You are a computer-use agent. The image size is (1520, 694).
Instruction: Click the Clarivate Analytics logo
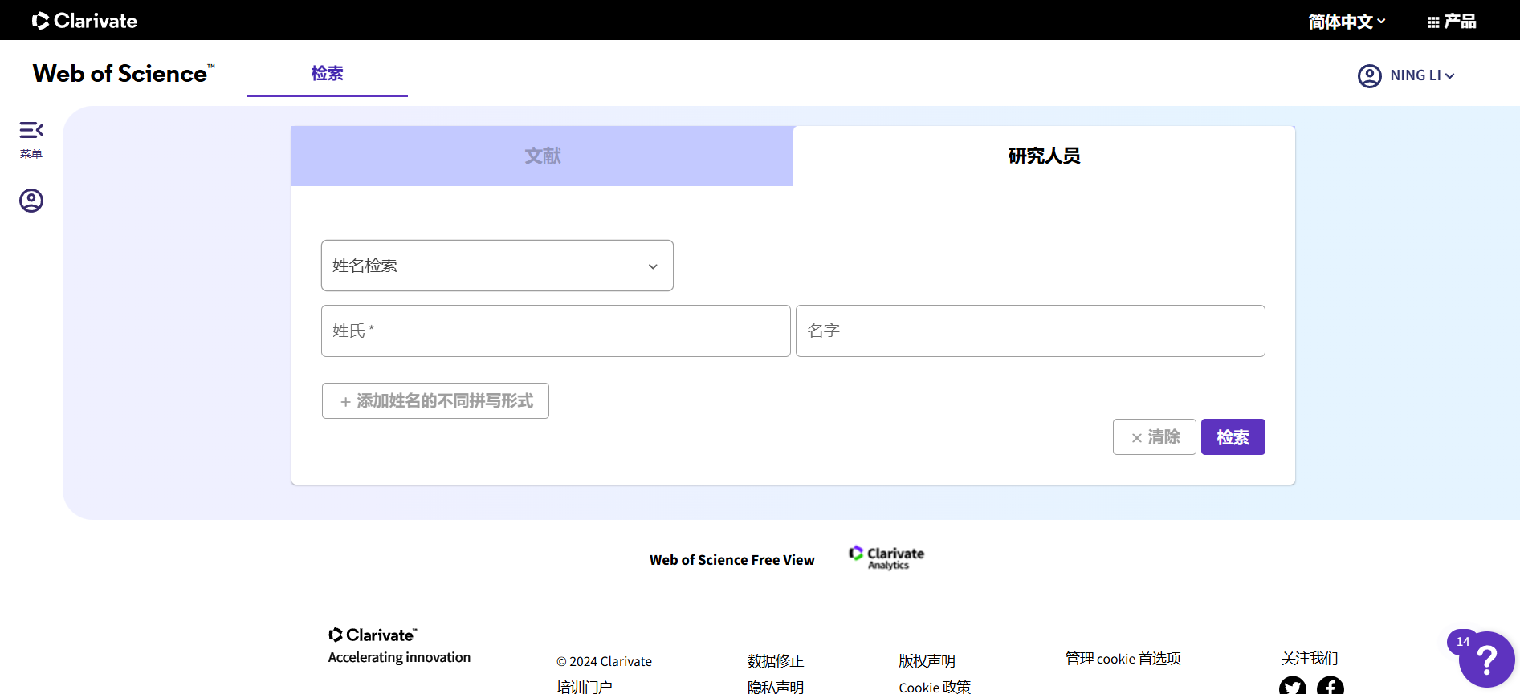(886, 558)
